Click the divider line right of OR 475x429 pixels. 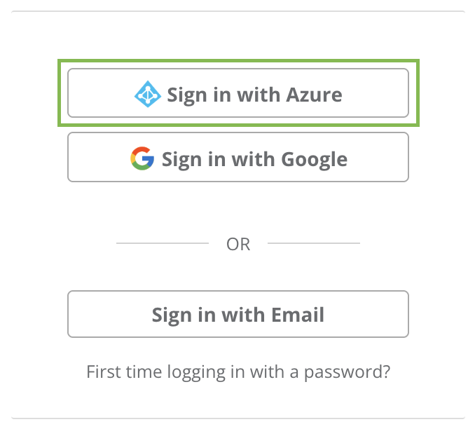314,243
